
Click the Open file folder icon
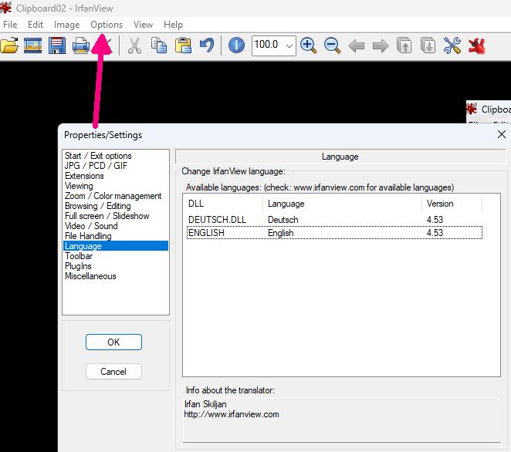(x=8, y=46)
